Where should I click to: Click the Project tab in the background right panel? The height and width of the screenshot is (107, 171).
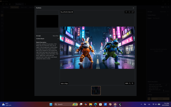[150, 18]
